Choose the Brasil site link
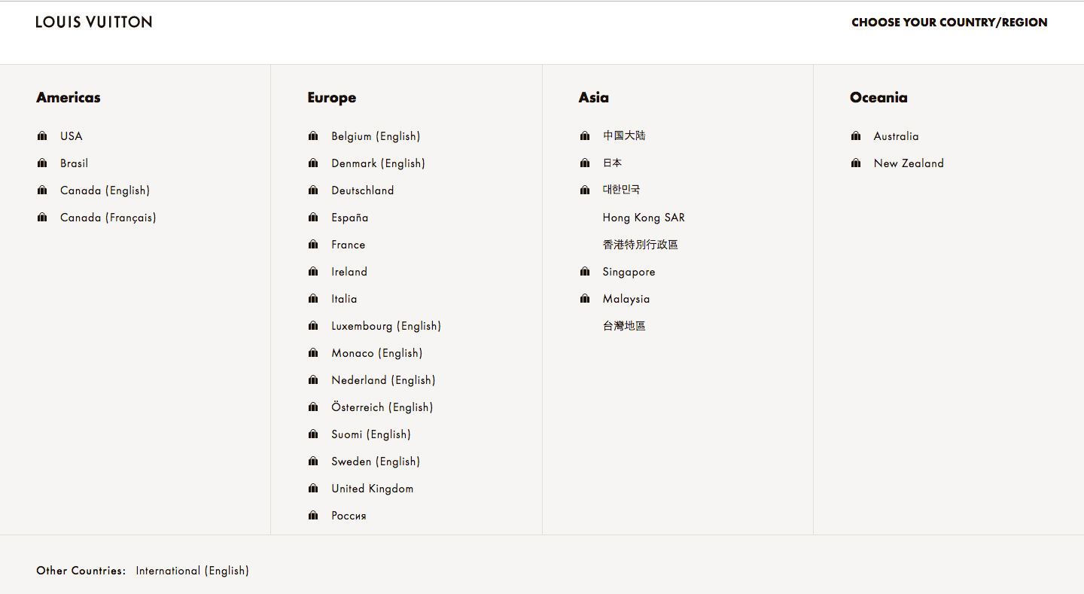Image resolution: width=1084 pixels, height=594 pixels. [75, 163]
